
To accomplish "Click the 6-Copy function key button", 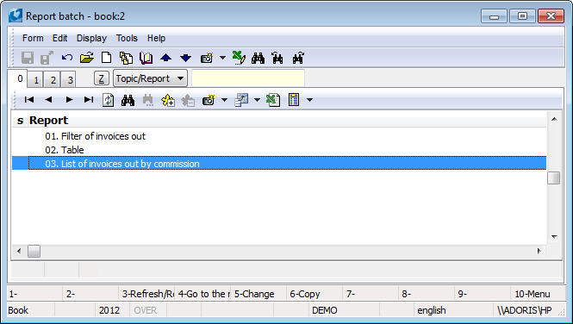I will pos(315,294).
